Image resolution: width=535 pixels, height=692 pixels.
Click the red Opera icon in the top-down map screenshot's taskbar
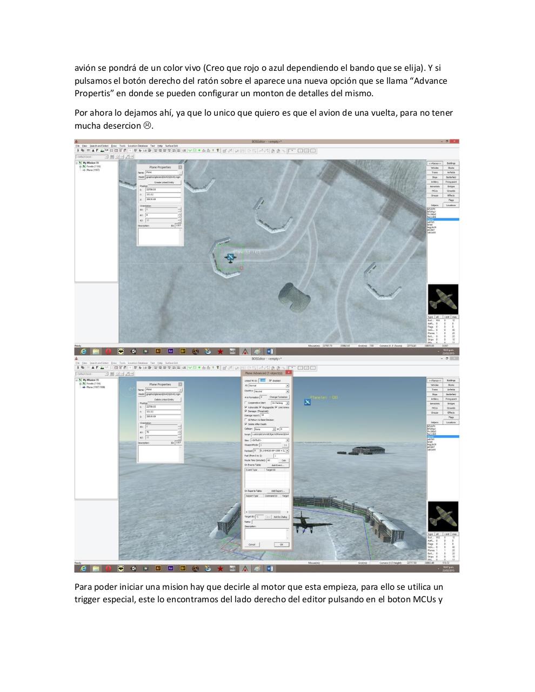[108, 351]
